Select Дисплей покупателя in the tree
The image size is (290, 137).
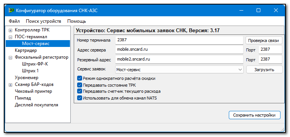pos(36,105)
